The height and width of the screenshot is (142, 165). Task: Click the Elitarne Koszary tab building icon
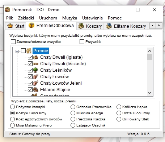coord(109,26)
